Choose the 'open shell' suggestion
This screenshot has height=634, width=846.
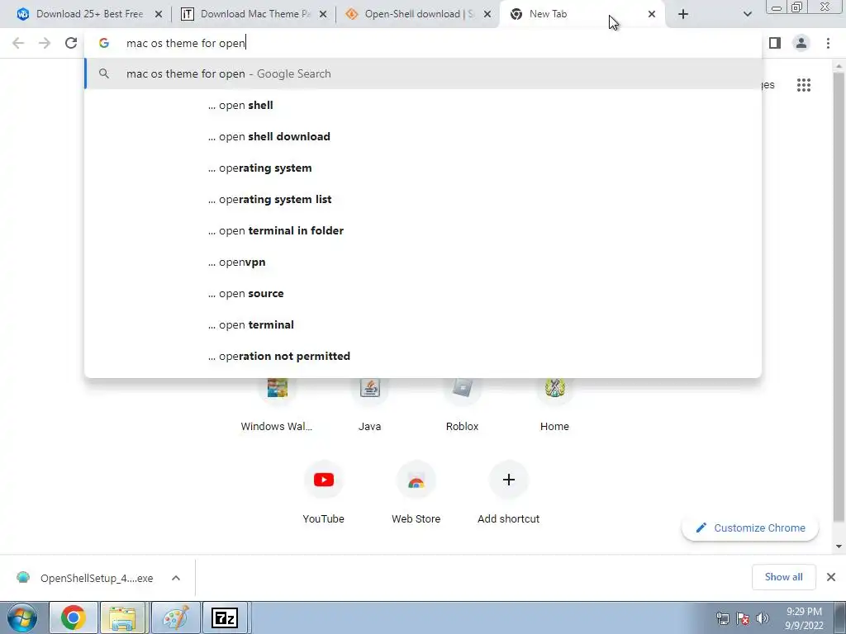click(423, 105)
